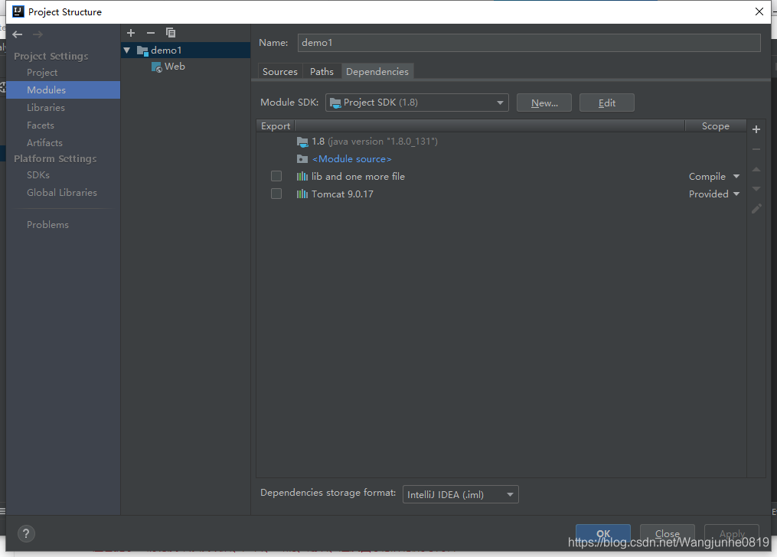Switch to the Sources tab

point(280,71)
